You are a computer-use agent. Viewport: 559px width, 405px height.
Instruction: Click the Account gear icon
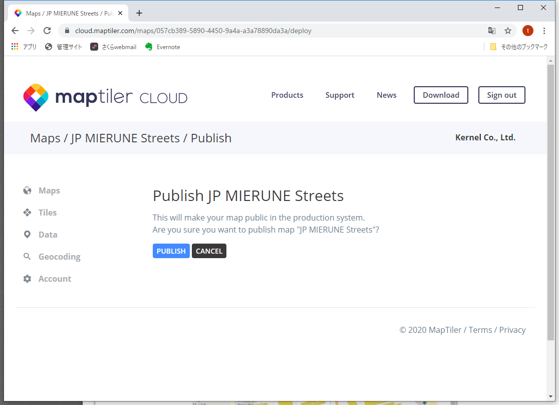tap(27, 279)
